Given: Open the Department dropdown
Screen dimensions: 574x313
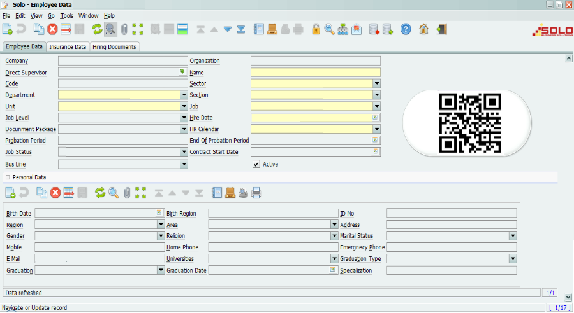Looking at the screenshot, I should 184,95.
